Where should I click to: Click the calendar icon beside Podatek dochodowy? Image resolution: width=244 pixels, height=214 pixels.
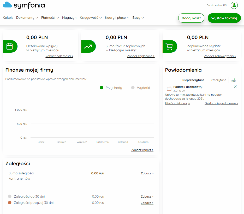[169, 88]
